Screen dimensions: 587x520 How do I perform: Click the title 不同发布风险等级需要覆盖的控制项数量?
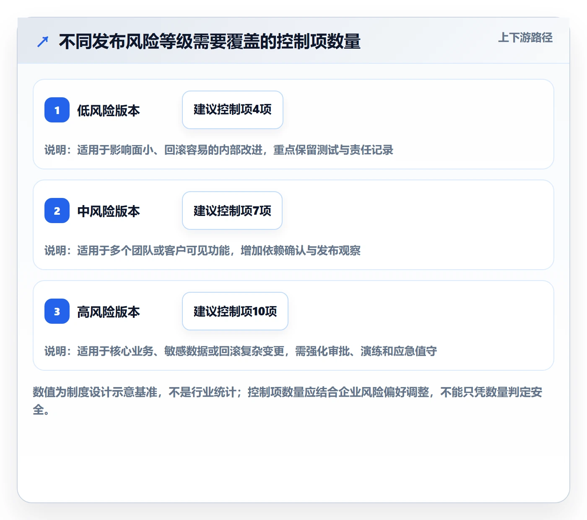[x=210, y=42]
